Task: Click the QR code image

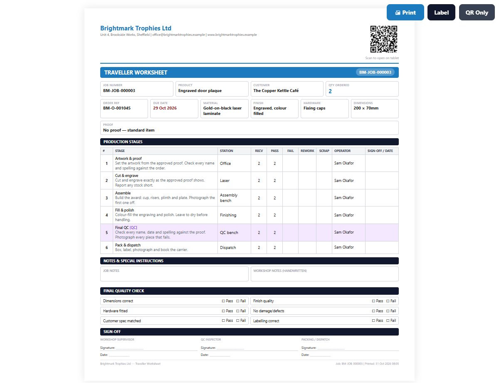Action: click(x=384, y=39)
